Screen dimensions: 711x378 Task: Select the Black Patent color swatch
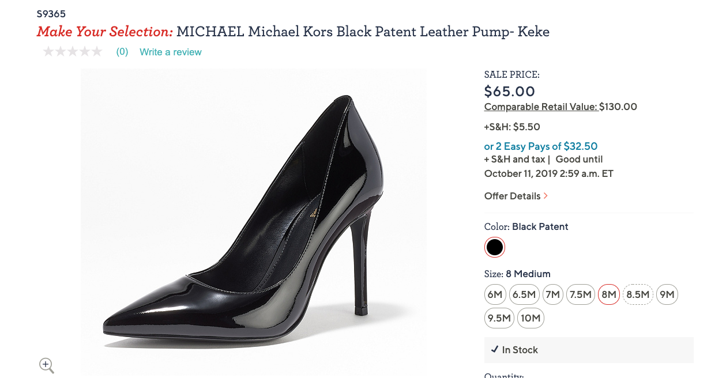(495, 247)
